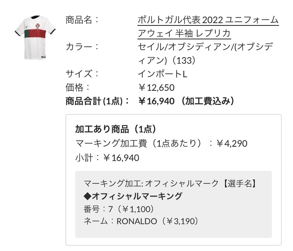Click the 小計 ¥16,940 subtotal line
Image resolution: width=293 pixels, height=251 pixels.
[x=107, y=158]
